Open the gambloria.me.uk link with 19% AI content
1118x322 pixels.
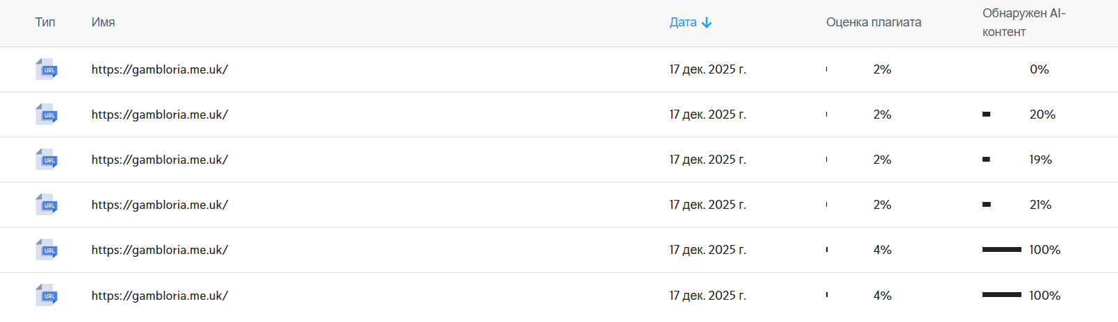point(160,160)
